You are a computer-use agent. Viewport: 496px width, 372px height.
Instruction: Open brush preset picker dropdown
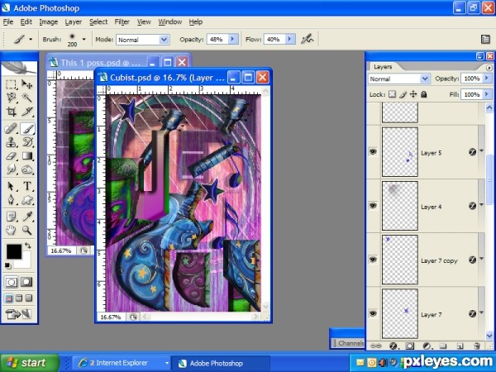pyautogui.click(x=83, y=39)
